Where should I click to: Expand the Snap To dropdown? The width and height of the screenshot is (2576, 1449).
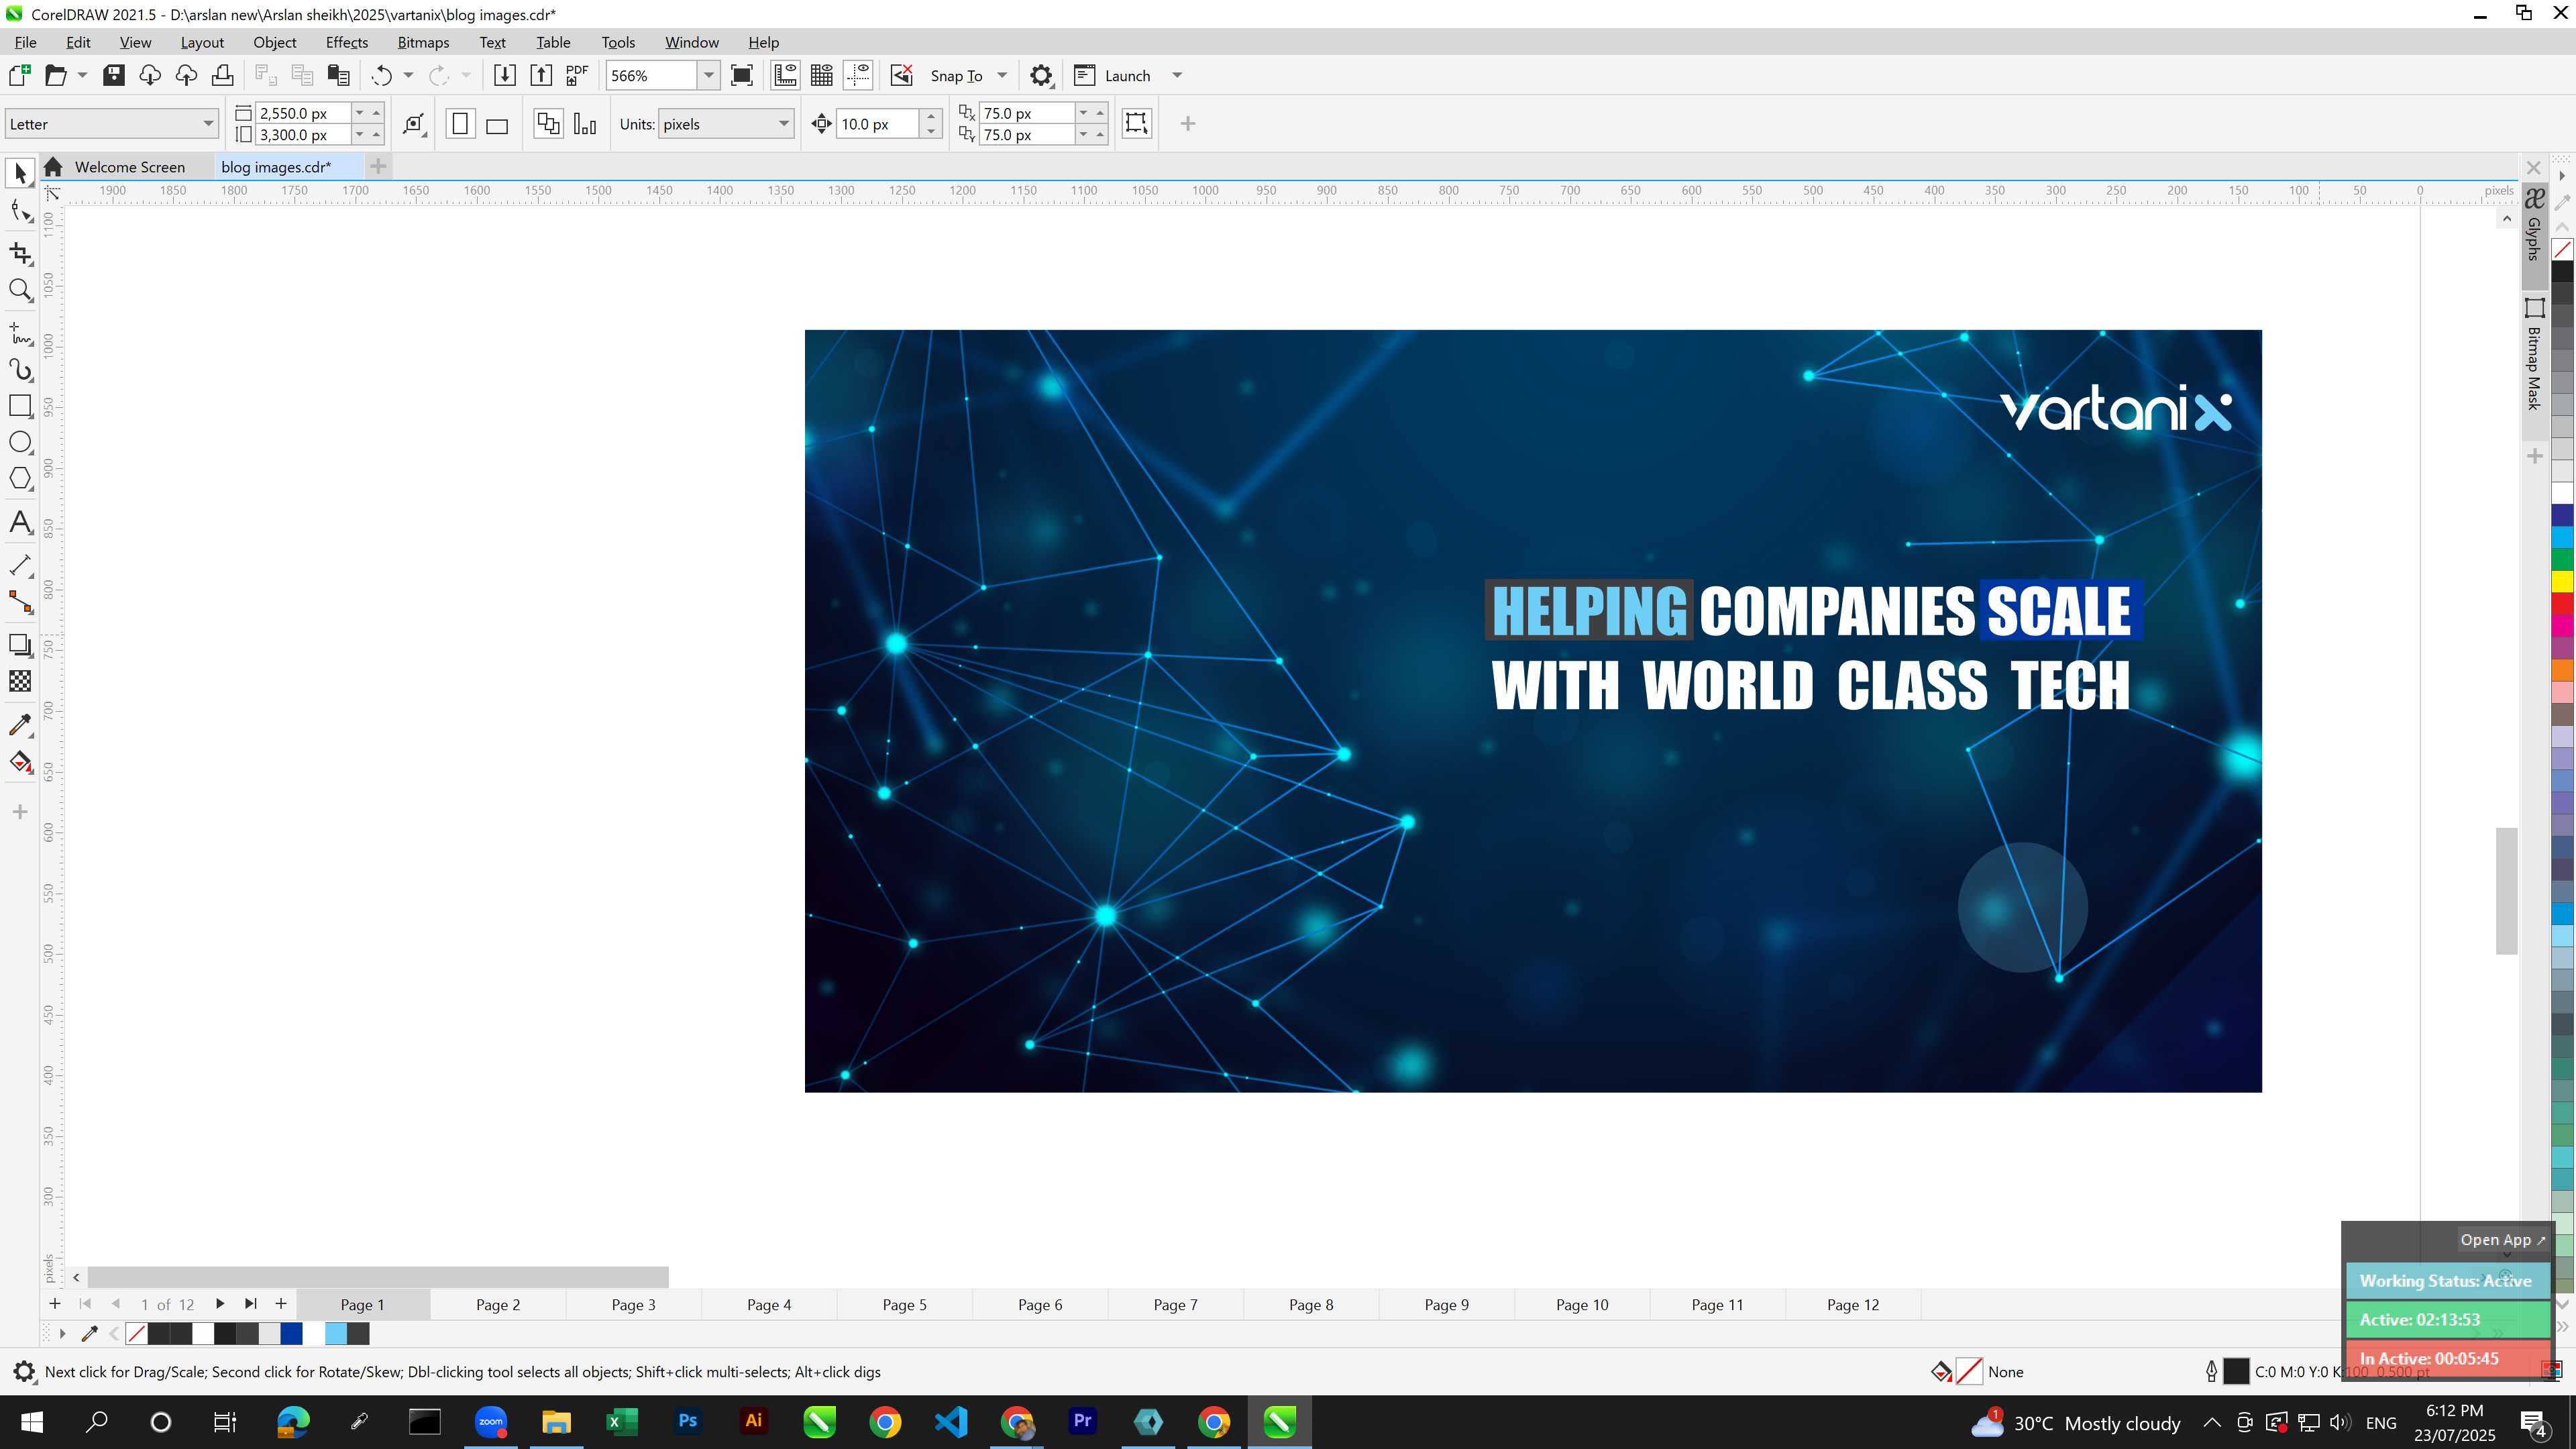(x=1002, y=75)
